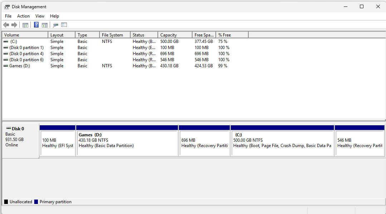
Task: Open the Help menu
Action: point(54,16)
